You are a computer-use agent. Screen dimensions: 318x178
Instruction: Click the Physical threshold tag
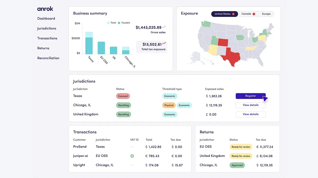[x=169, y=105]
